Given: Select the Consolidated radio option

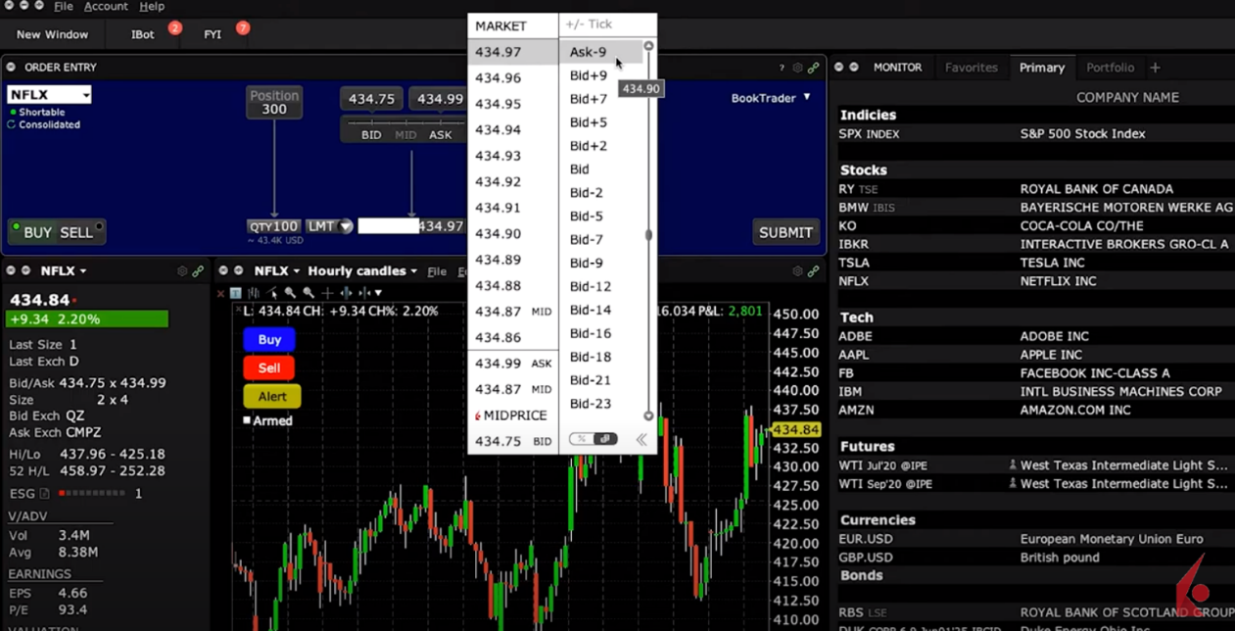Looking at the screenshot, I should [x=13, y=125].
